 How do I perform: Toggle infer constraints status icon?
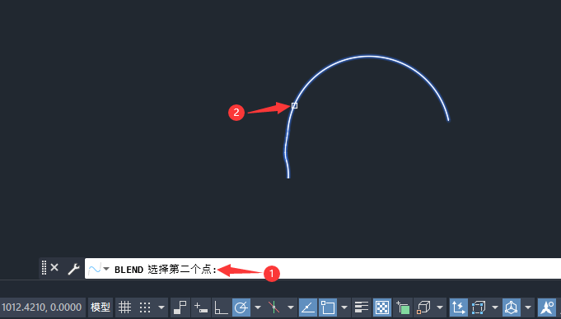tap(180, 307)
